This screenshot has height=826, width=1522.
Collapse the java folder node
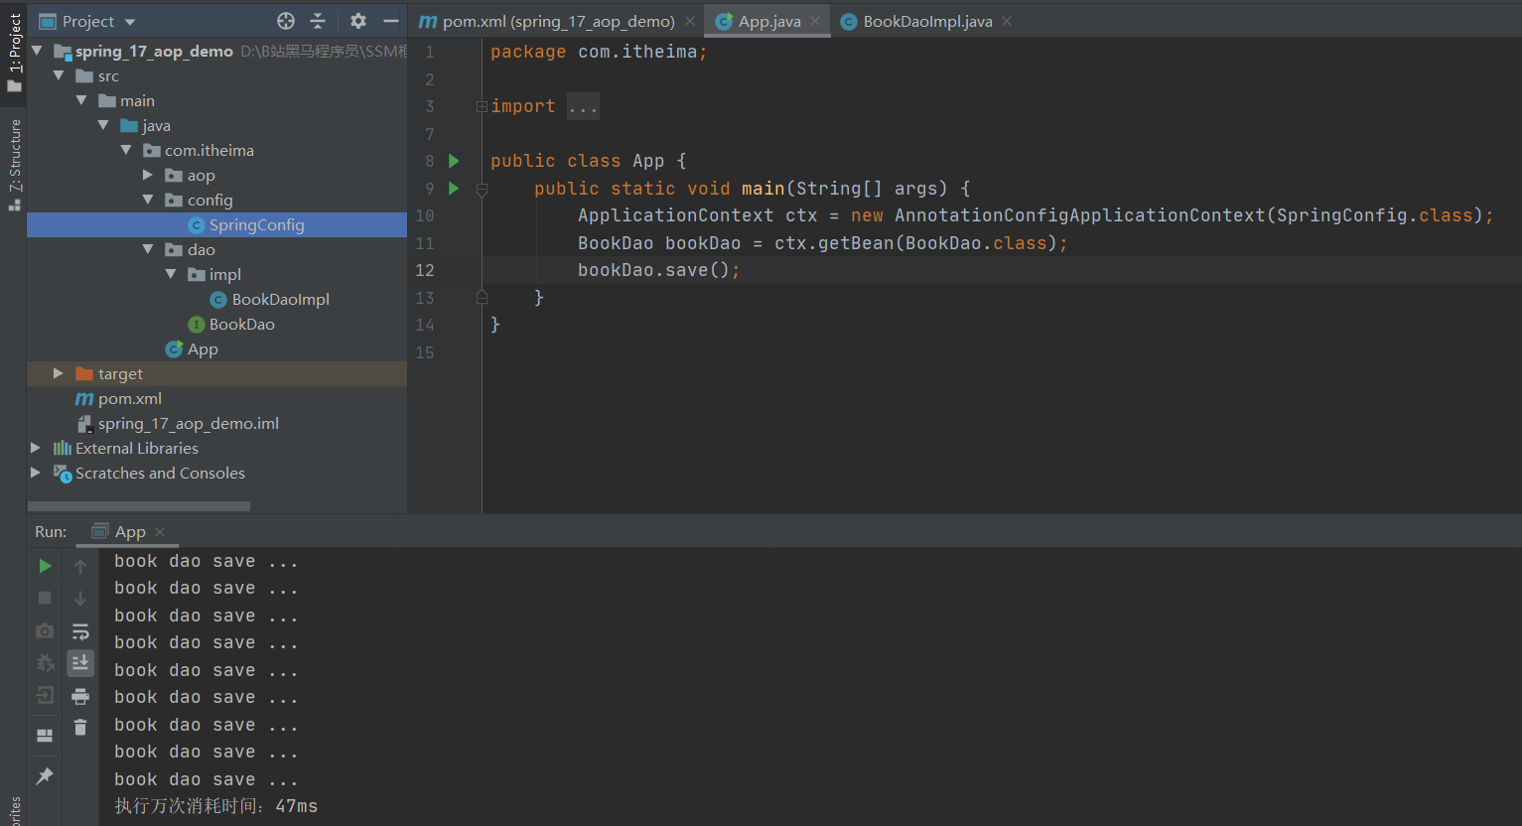tap(103, 125)
